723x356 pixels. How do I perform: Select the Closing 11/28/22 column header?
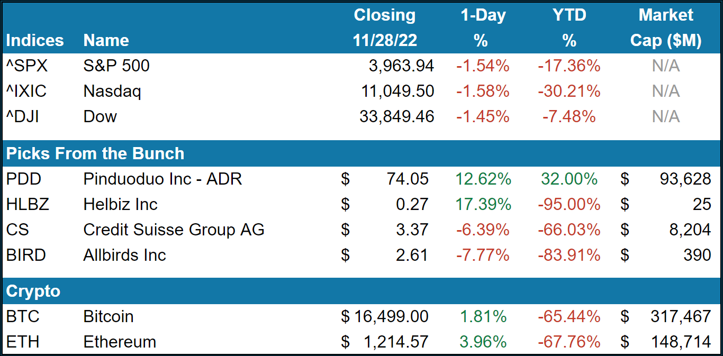point(384,28)
